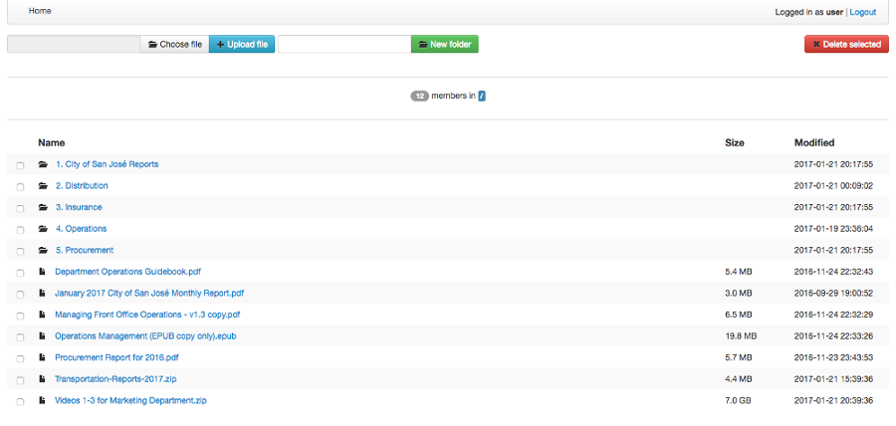Click the Choose file button
The image size is (896, 426).
(x=175, y=45)
